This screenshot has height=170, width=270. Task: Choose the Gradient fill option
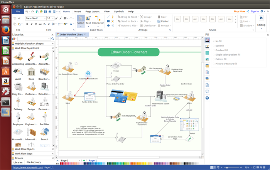(x=221, y=50)
